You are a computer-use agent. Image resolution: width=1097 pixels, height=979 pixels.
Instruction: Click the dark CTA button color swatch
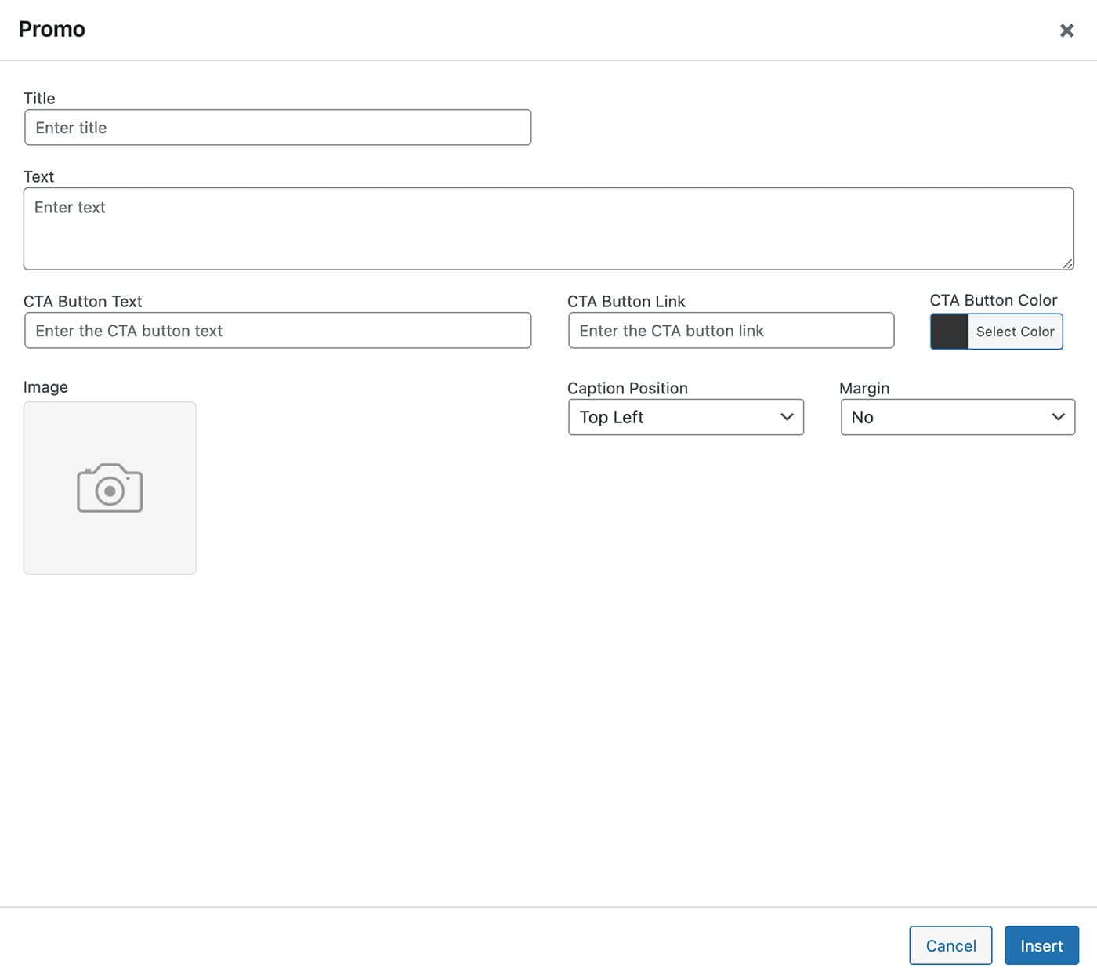(949, 332)
